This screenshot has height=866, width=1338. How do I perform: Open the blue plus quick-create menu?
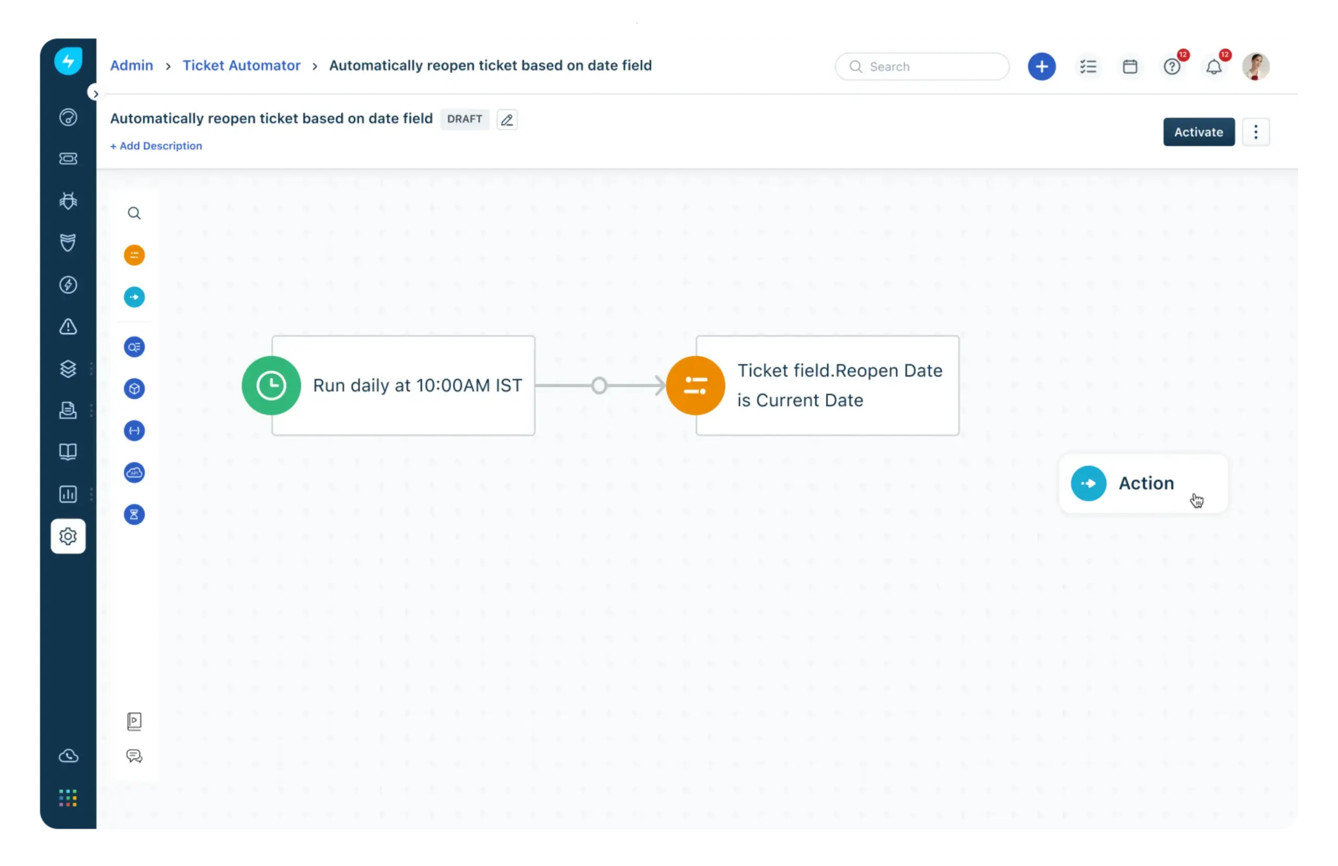(1041, 67)
